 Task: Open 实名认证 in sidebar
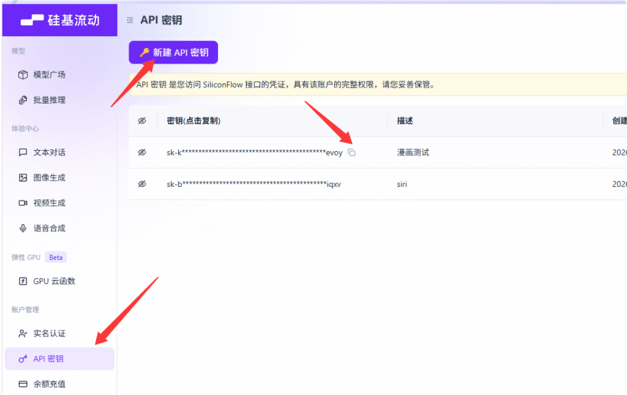(x=59, y=333)
